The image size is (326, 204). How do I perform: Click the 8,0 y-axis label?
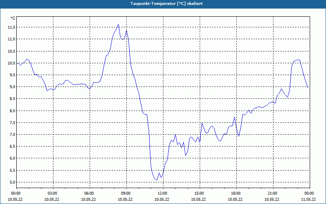[x=12, y=111]
